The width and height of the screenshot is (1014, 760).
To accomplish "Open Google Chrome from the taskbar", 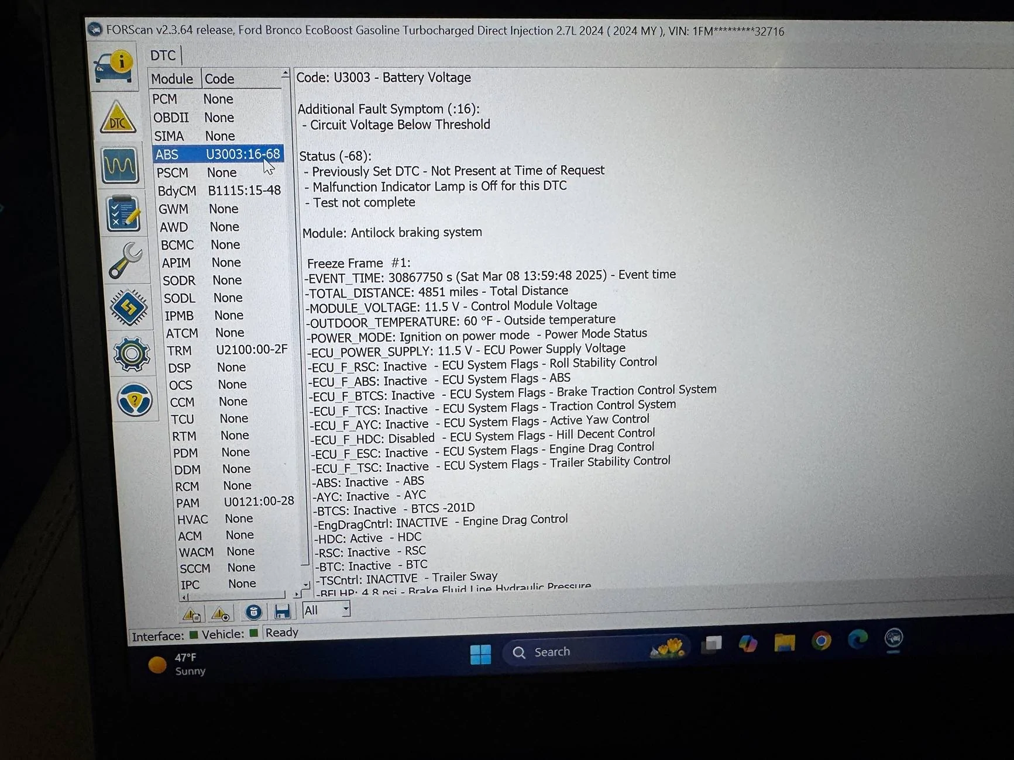I will tap(821, 641).
